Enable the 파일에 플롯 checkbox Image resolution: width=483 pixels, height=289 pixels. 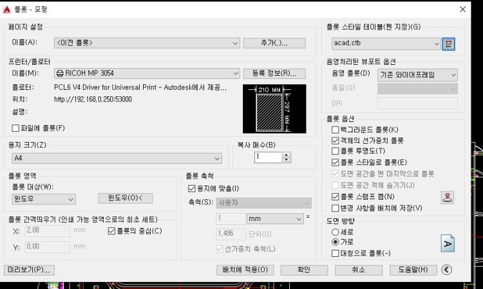click(x=16, y=128)
